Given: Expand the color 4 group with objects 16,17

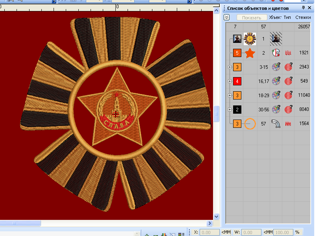Looking at the screenshot, I should coord(230,81).
